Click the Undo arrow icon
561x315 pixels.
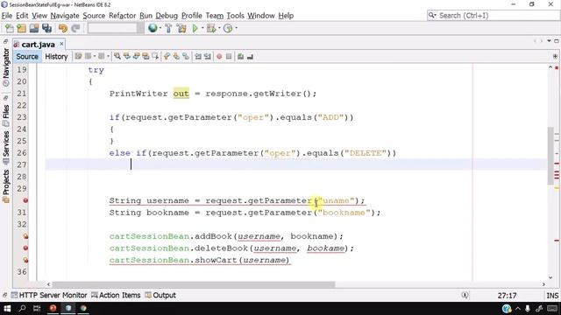[63, 28]
